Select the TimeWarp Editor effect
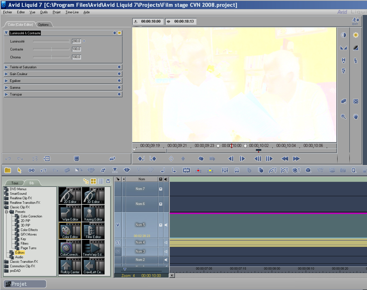Image resolution: width=367 pixels, height=290 pixels. click(93, 248)
